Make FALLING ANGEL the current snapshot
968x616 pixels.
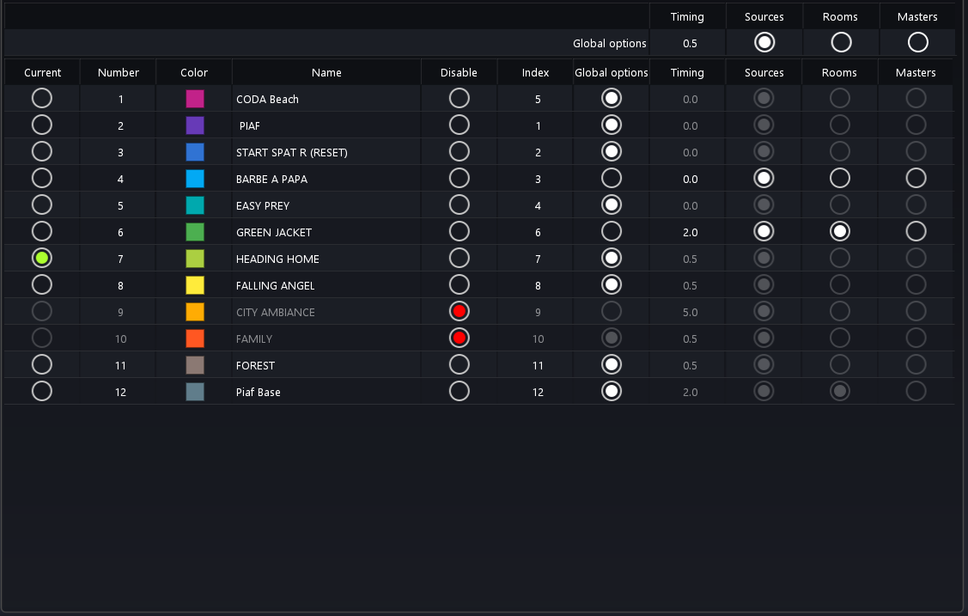coord(41,285)
